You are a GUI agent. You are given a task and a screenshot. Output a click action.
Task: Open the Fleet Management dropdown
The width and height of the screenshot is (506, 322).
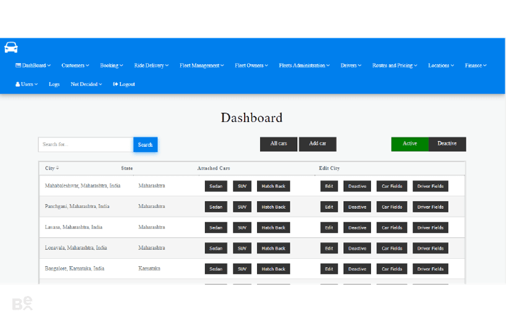tap(202, 66)
